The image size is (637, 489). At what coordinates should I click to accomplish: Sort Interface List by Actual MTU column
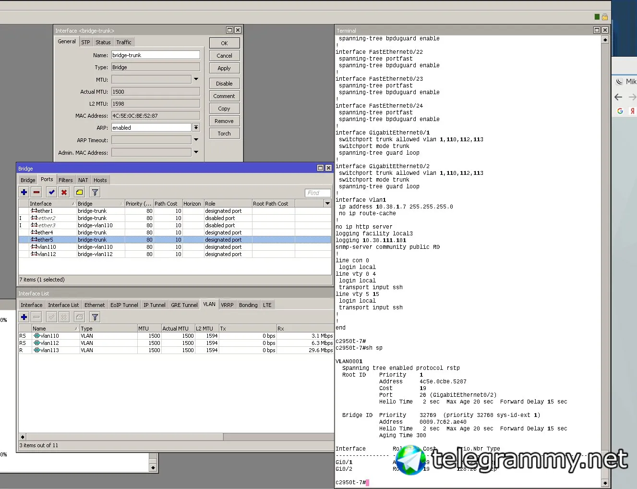coord(178,329)
